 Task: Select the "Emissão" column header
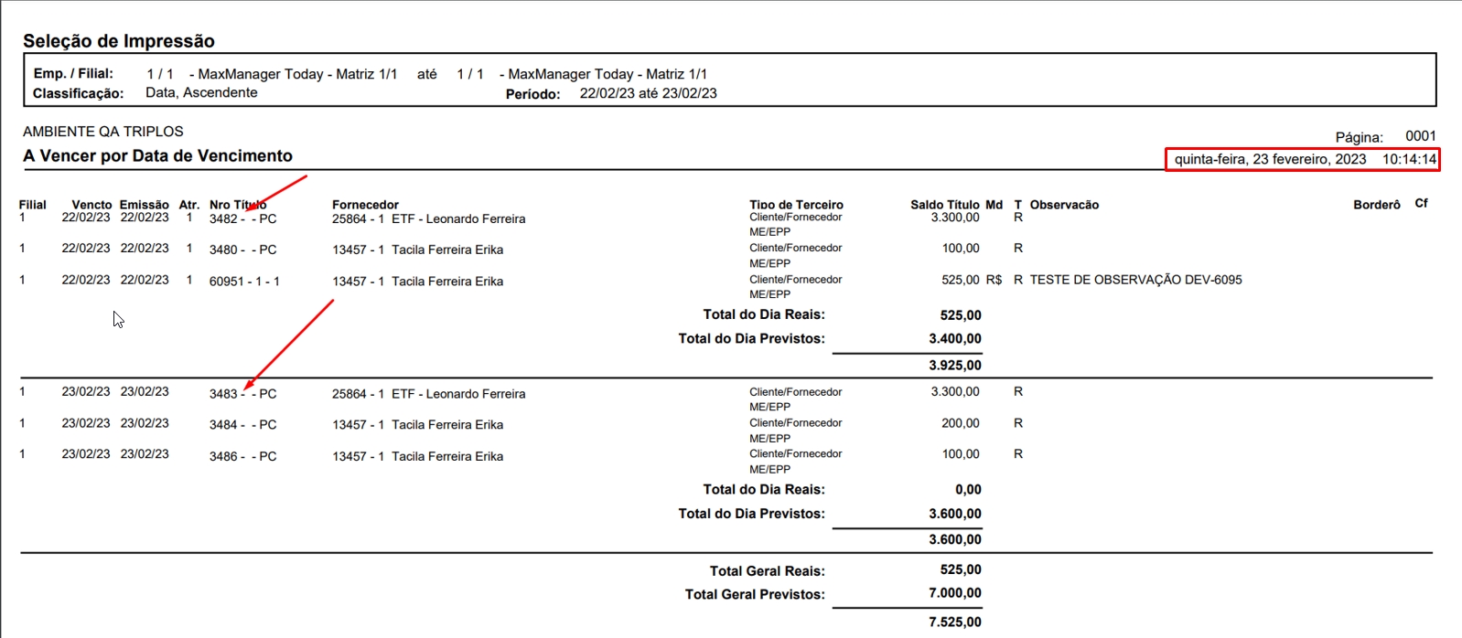point(145,205)
